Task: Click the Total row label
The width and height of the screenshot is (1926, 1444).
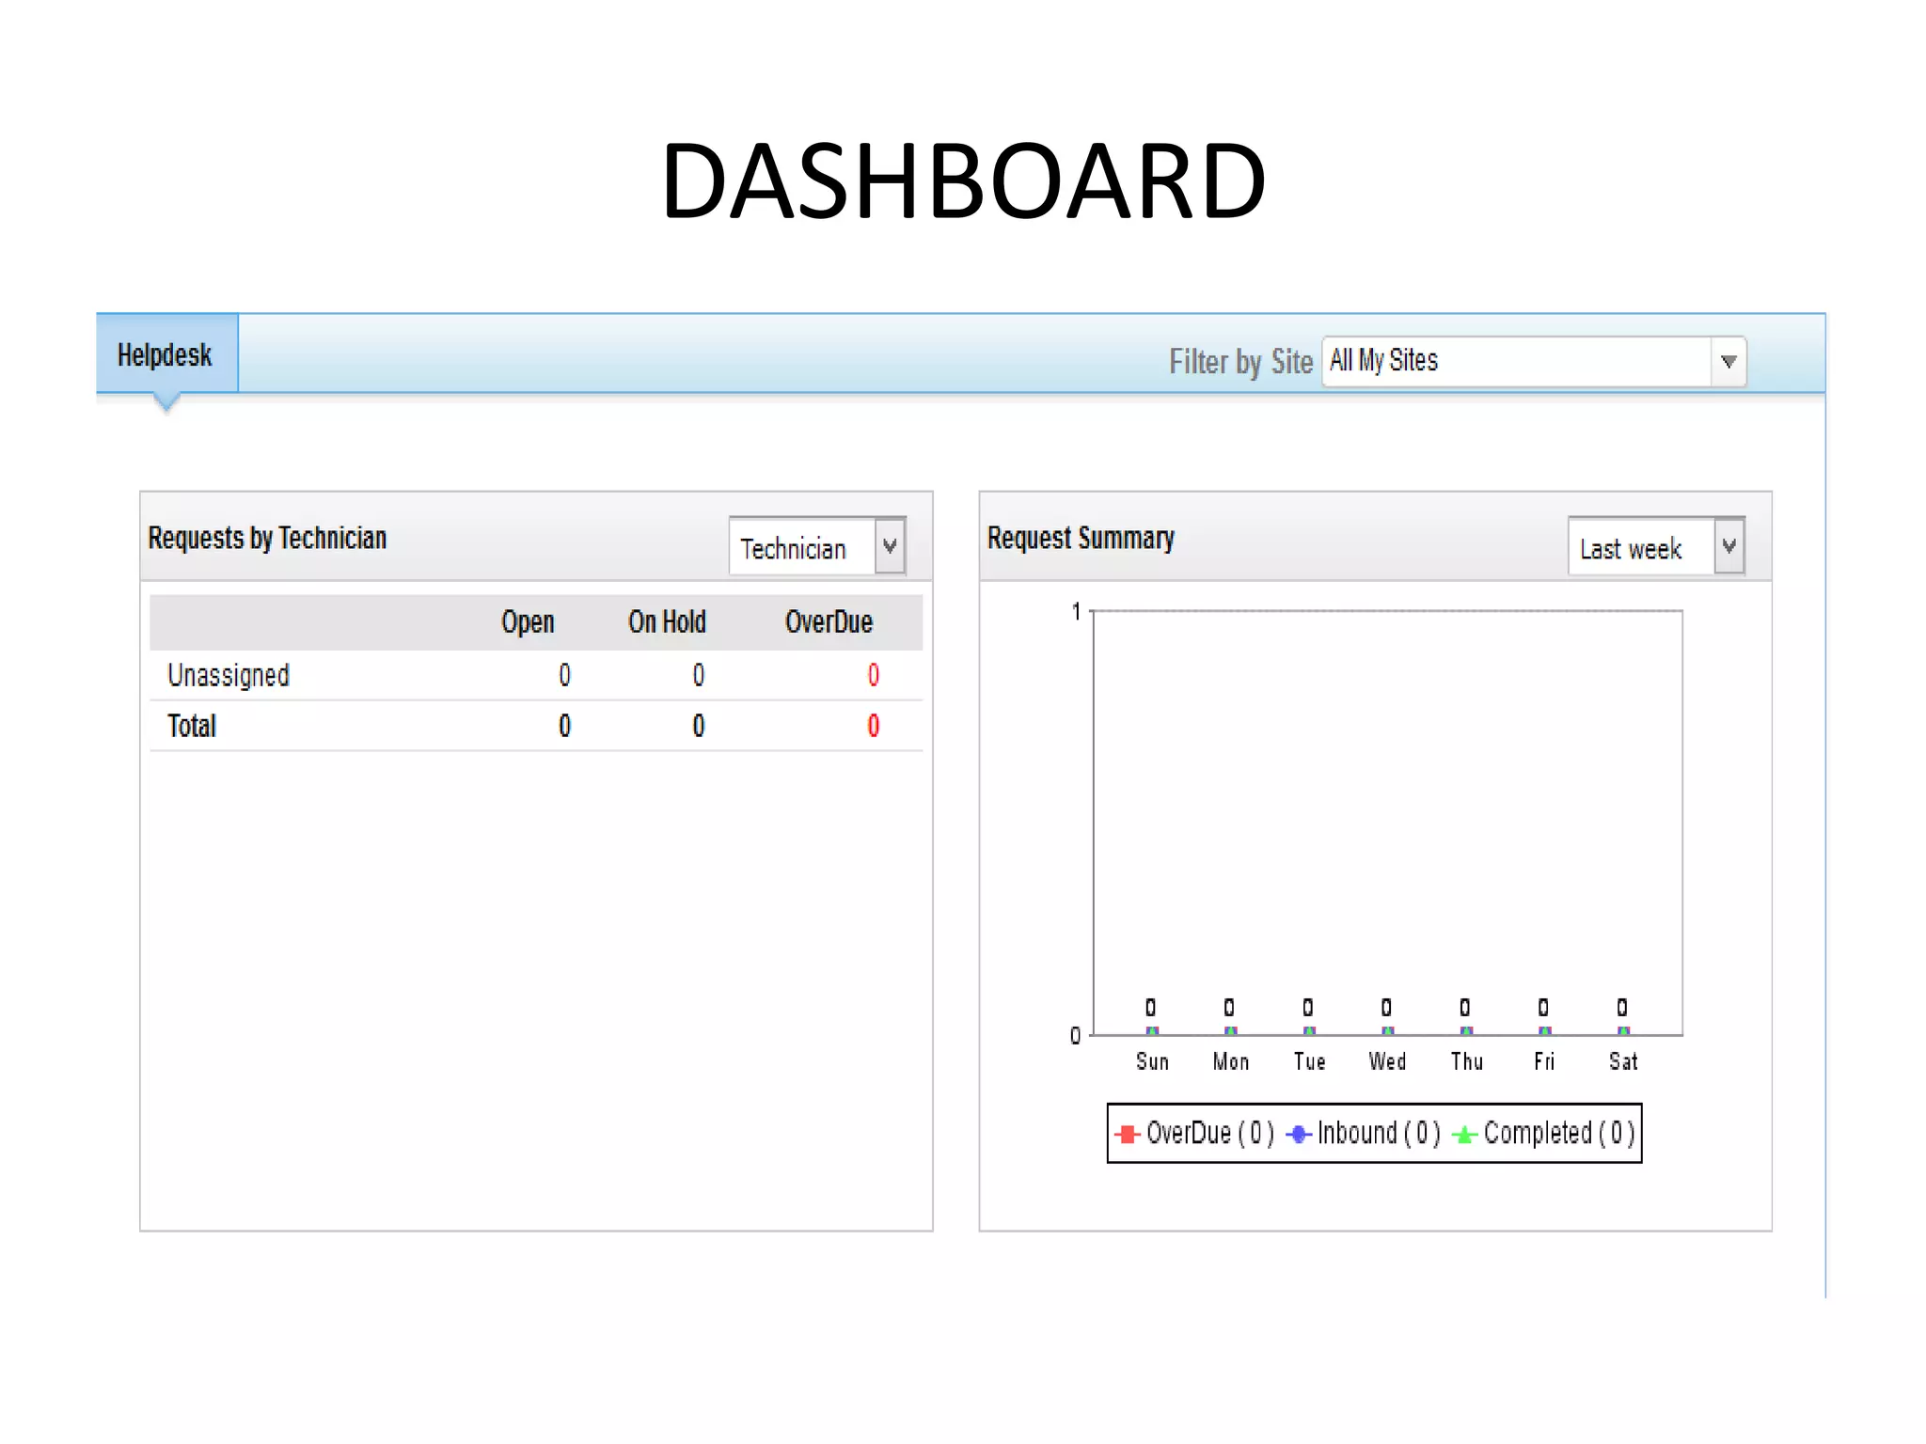Action: click(192, 726)
